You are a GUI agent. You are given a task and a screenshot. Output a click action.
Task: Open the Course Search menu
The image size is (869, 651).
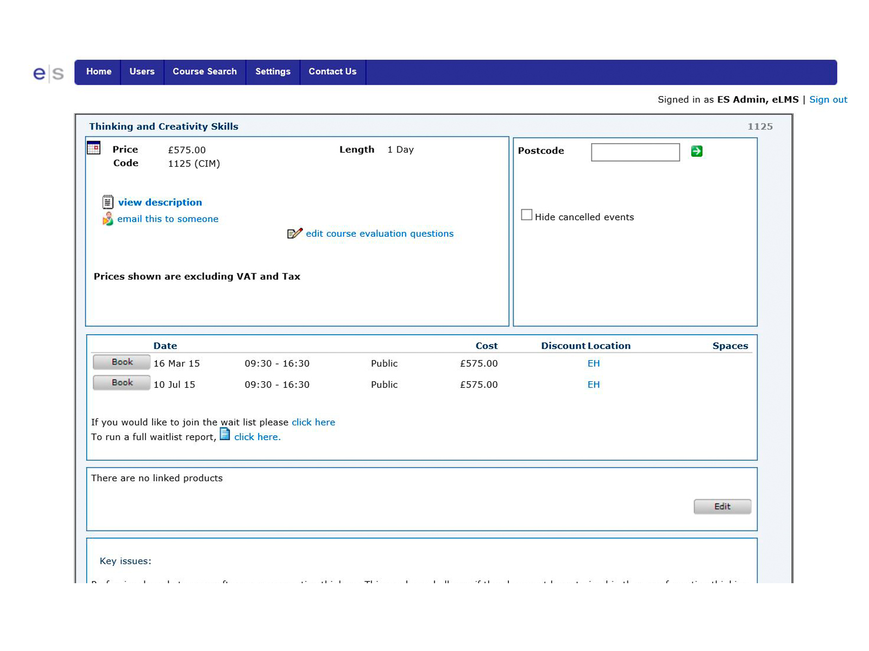pyautogui.click(x=205, y=72)
